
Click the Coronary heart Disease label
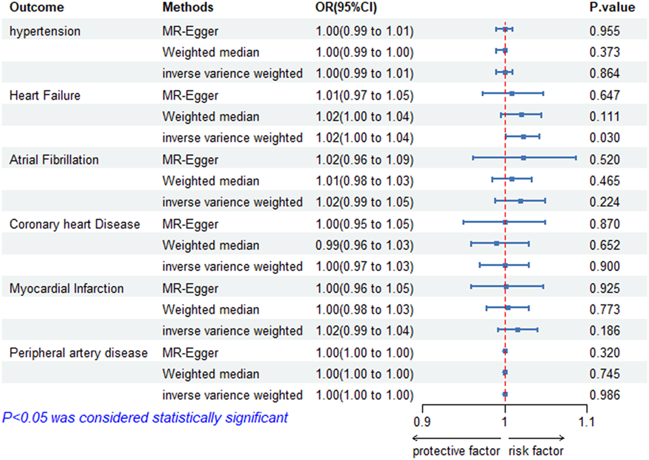(x=75, y=224)
